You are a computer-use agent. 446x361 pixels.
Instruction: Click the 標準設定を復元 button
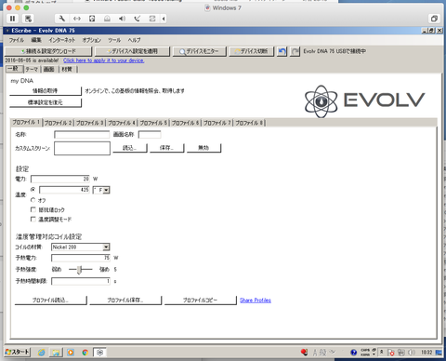[46, 102]
